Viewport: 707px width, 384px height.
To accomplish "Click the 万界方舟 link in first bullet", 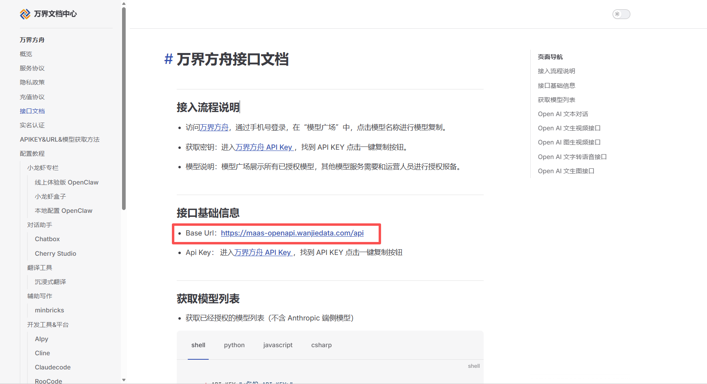I will 214,127.
